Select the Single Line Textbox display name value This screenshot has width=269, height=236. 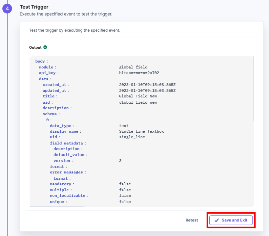point(141,131)
